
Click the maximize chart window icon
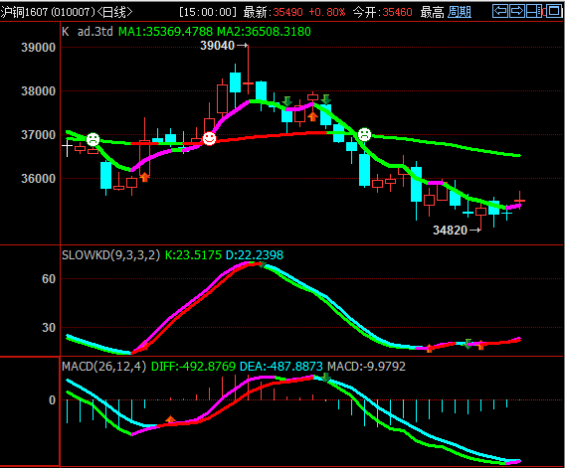(x=554, y=11)
